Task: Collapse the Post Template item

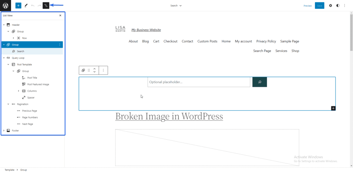Action: pos(8,65)
